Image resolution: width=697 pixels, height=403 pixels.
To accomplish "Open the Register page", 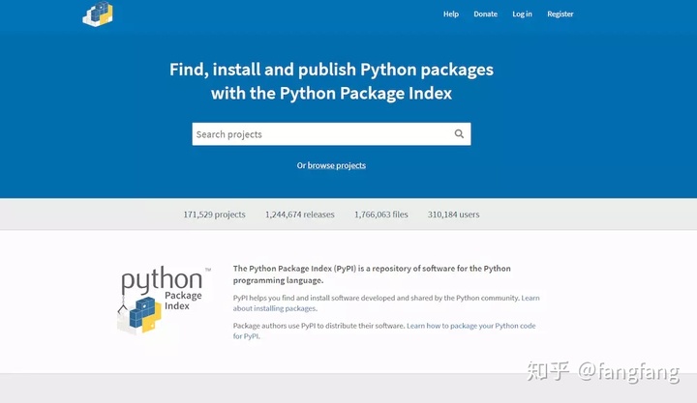I will pyautogui.click(x=561, y=14).
